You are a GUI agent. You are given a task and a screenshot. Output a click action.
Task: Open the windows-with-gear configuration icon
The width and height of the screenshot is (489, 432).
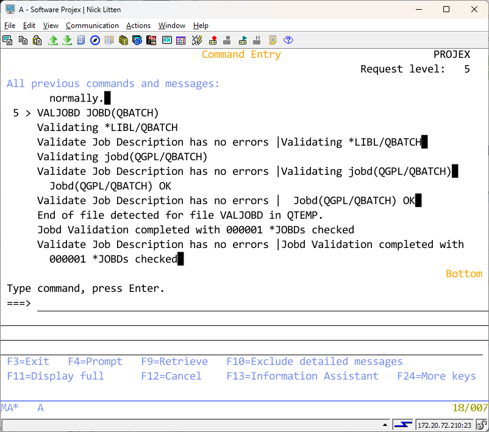pos(137,40)
